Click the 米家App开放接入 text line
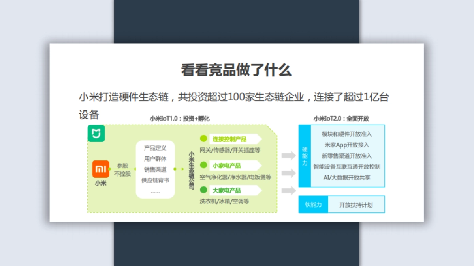 [x=346, y=145]
